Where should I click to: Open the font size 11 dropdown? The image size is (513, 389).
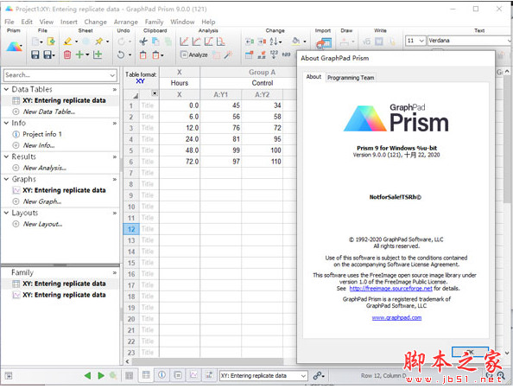pyautogui.click(x=421, y=41)
